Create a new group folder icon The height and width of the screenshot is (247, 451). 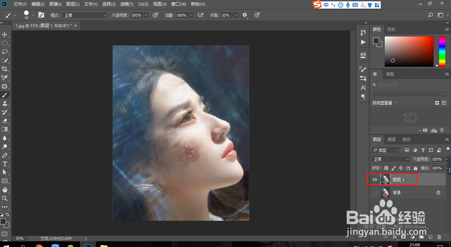(422, 237)
